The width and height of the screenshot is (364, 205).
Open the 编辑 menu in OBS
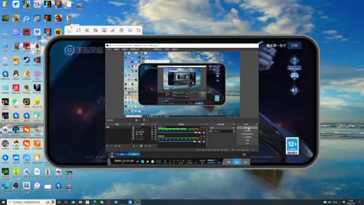click(117, 49)
